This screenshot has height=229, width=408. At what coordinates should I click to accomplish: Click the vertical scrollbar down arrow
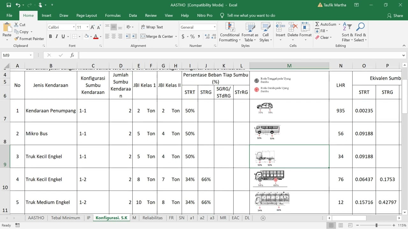click(x=404, y=212)
